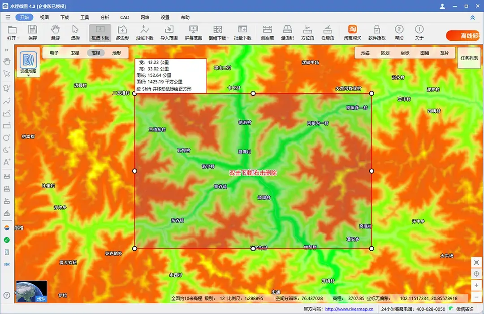This screenshot has height=314, width=484.
Task: Activate the 框选下载 rectangle download tool
Action: click(x=100, y=33)
